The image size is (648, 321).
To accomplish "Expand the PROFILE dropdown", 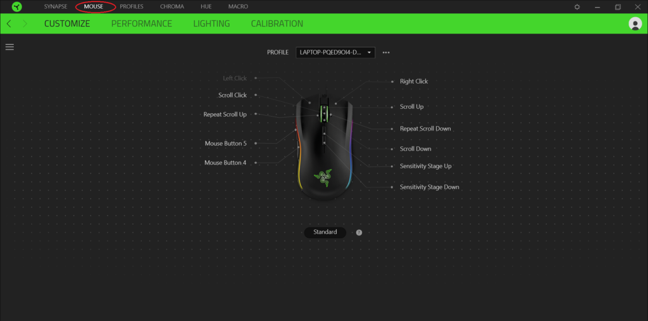I will pyautogui.click(x=335, y=53).
